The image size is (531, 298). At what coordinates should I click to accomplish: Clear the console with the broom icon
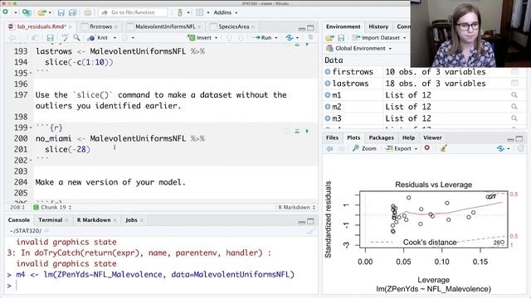[310, 231]
